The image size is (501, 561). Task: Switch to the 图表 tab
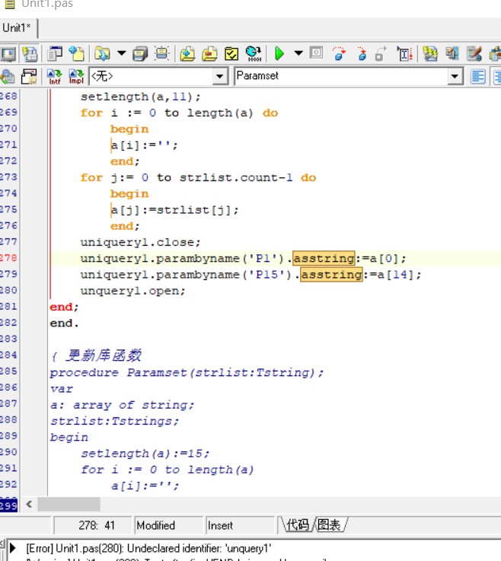(x=329, y=525)
